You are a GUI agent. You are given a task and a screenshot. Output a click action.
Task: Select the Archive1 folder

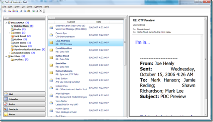19,59
